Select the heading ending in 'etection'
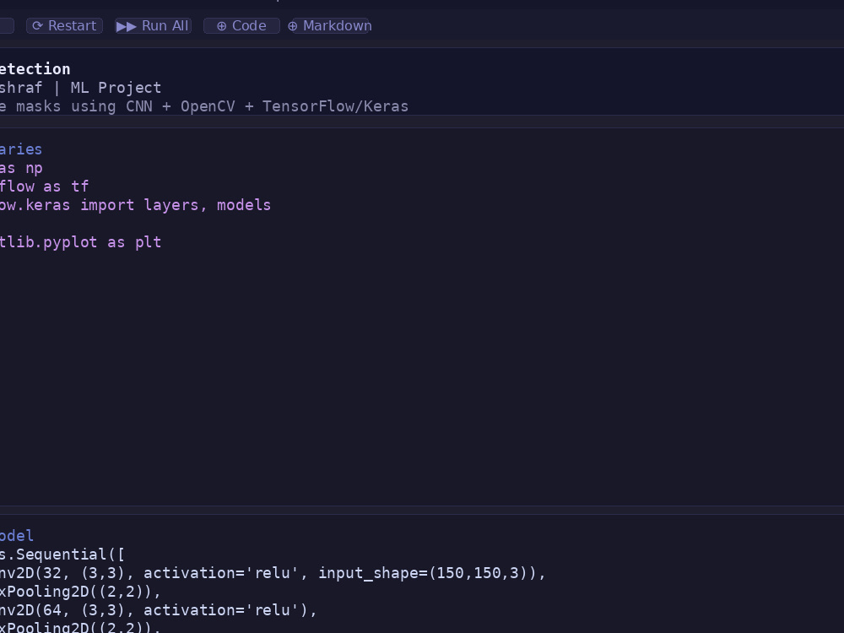Image resolution: width=844 pixels, height=633 pixels. click(35, 69)
